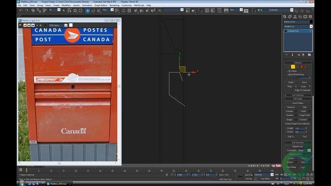Switch to the Create command panel tab

click(285, 17)
